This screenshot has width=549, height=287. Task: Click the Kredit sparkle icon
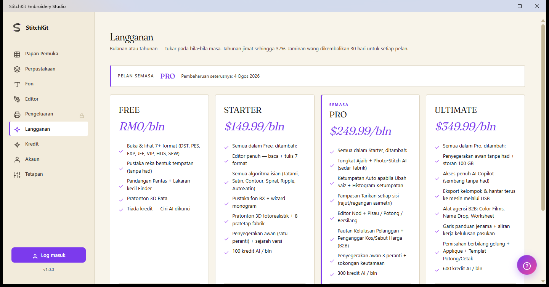coord(17,144)
